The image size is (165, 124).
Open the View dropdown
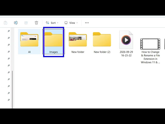[71, 23]
